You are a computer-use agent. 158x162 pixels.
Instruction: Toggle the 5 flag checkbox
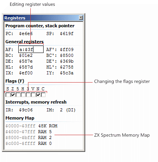18,95
